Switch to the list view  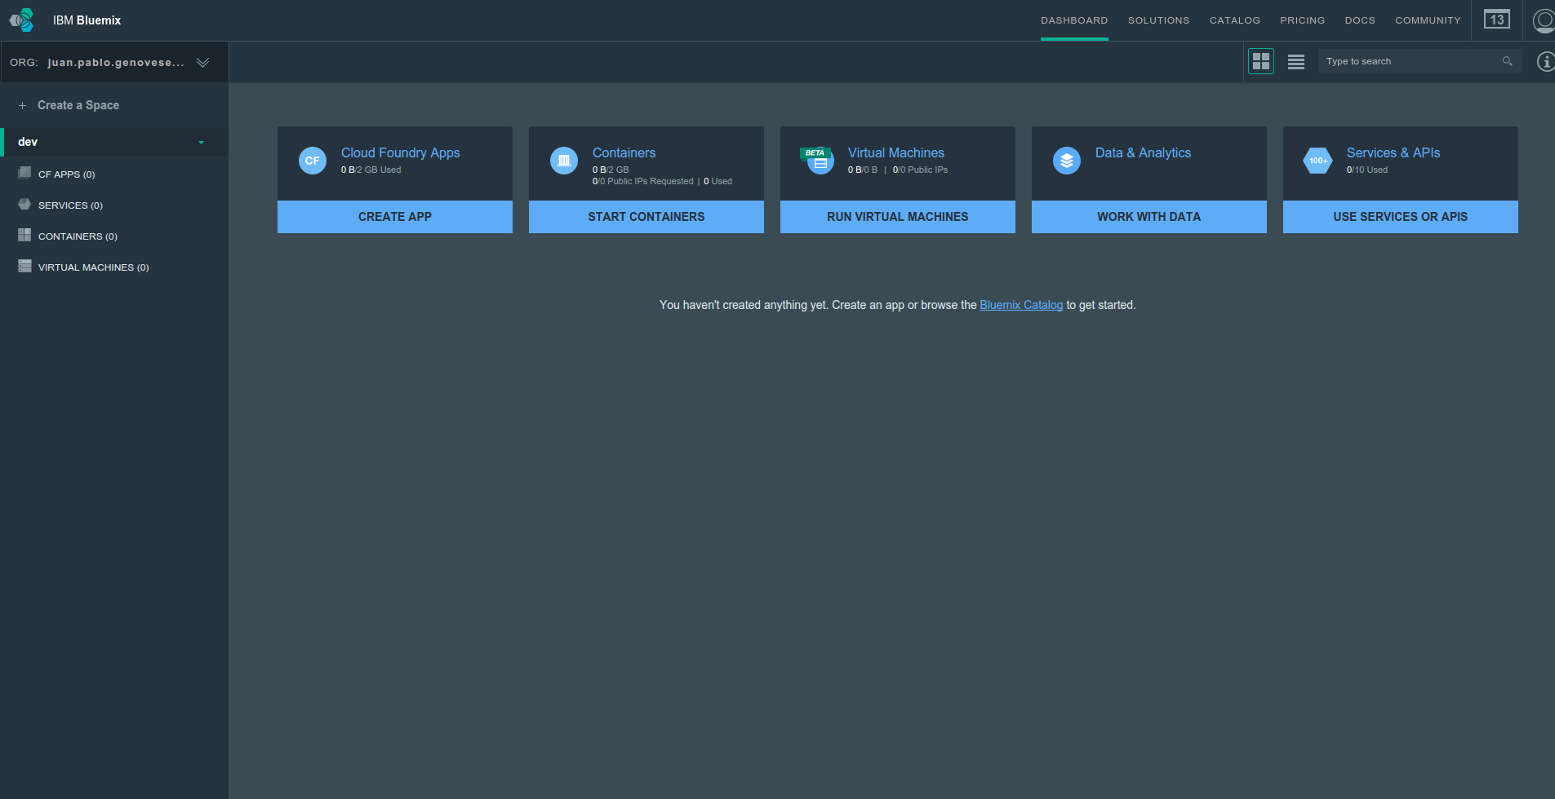[1296, 62]
